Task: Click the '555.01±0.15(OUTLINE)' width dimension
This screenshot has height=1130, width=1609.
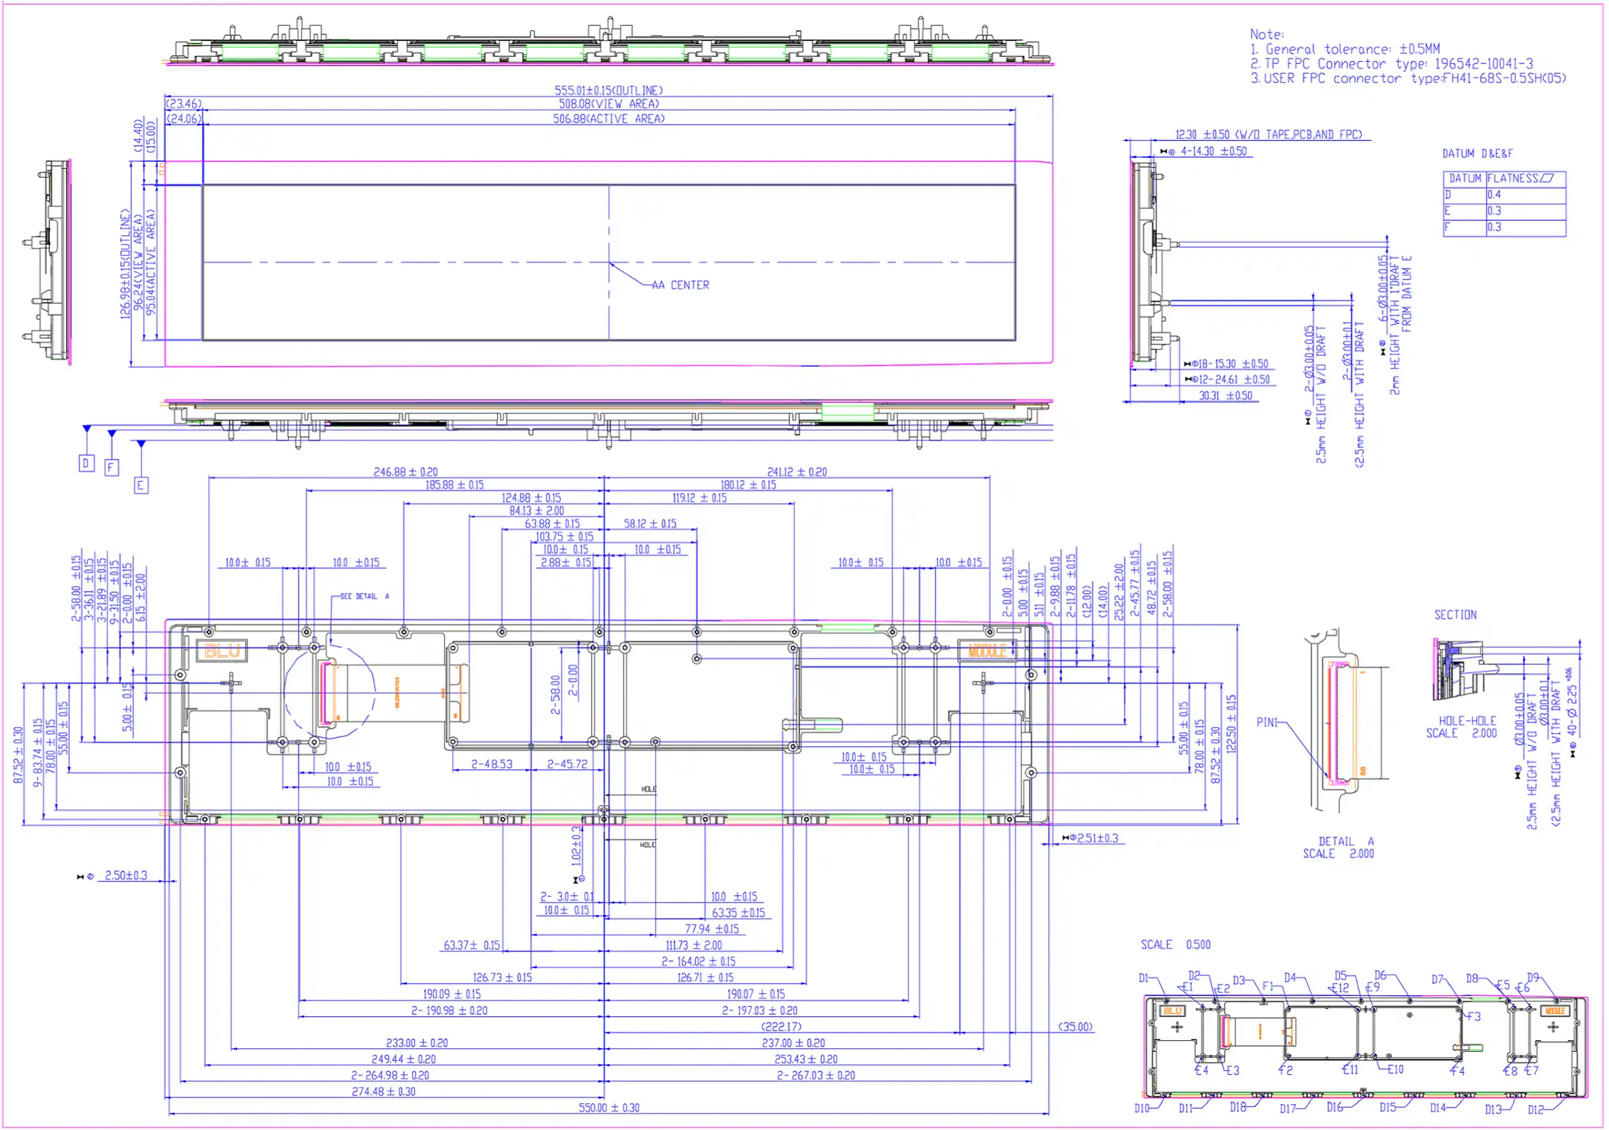Action: (x=608, y=91)
